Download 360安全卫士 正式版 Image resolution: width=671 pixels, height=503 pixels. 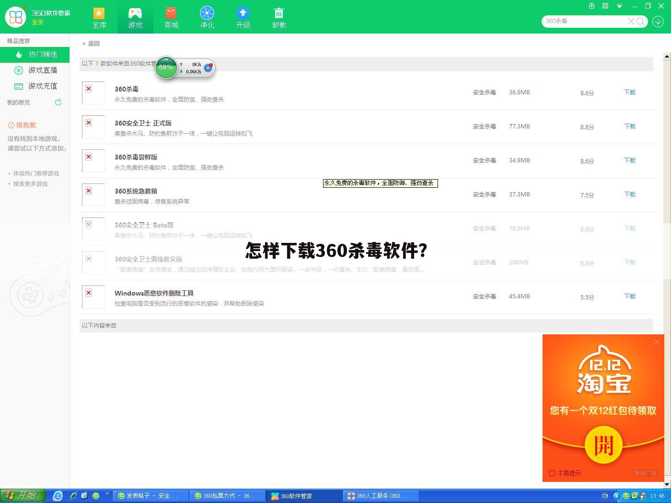[630, 126]
